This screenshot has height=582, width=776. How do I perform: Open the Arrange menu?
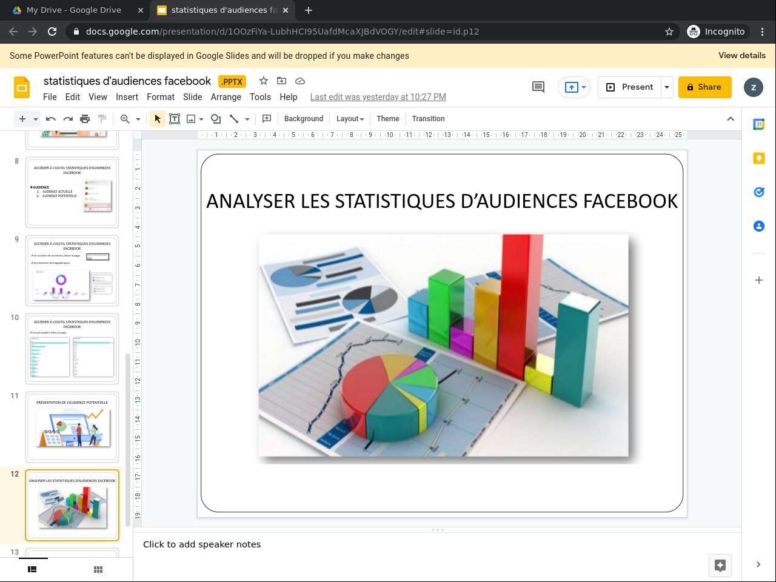[x=226, y=97]
